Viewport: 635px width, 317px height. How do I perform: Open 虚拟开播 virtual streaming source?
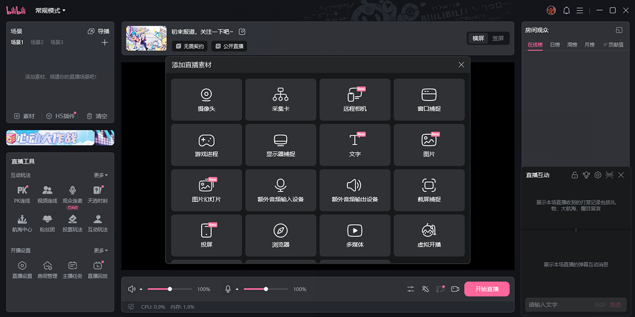click(x=429, y=236)
